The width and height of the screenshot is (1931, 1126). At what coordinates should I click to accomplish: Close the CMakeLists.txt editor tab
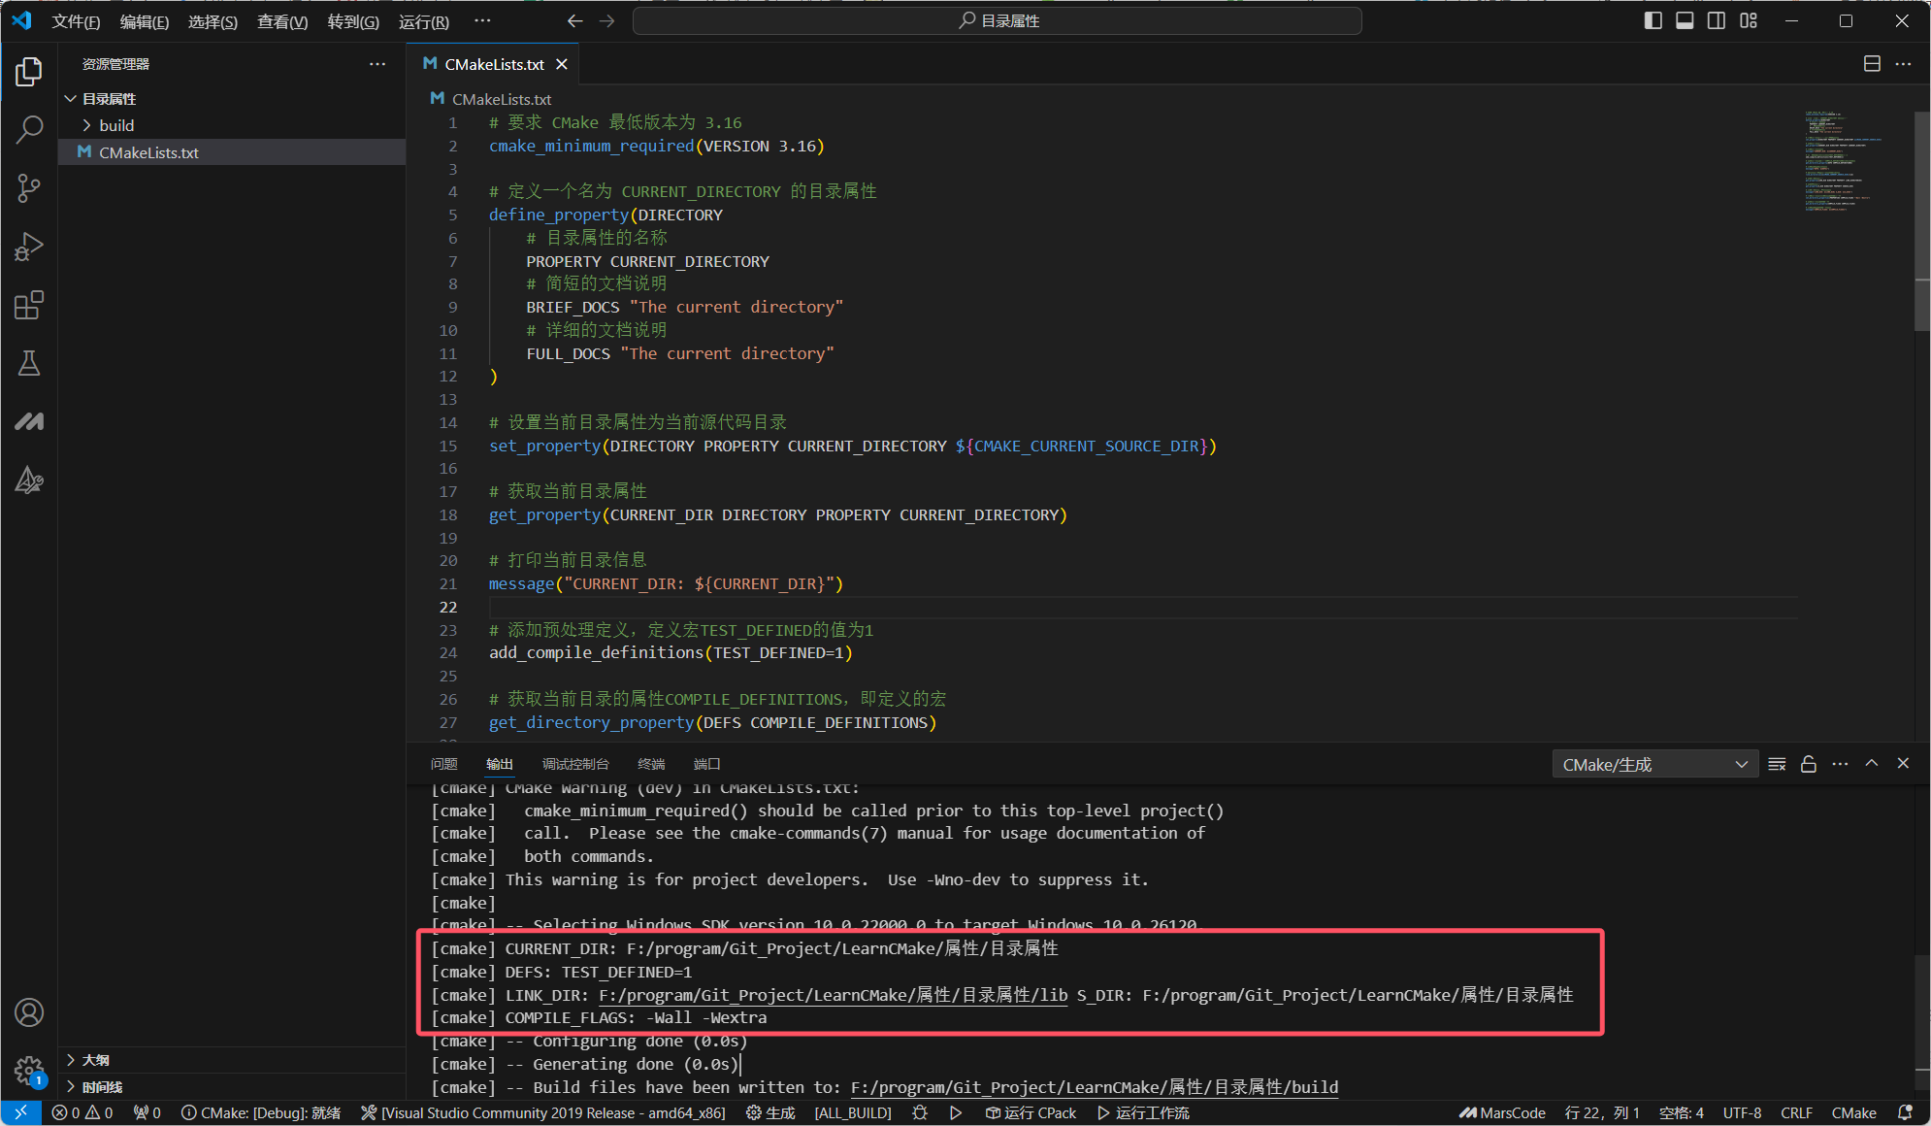(562, 64)
